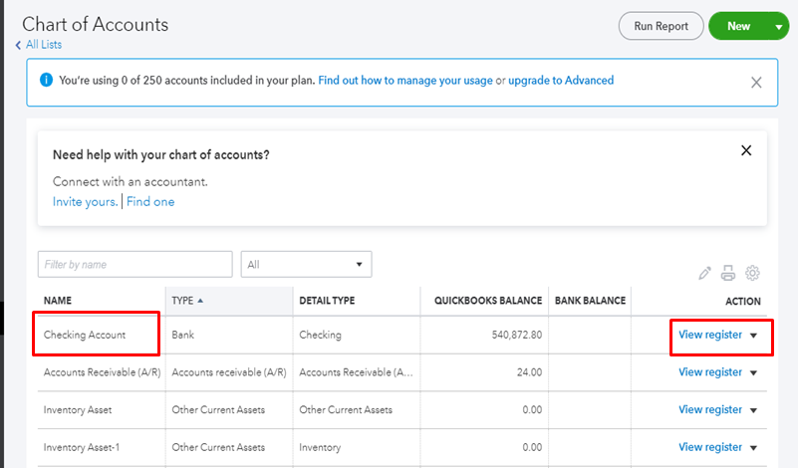Click the green New button
Screen dimensions: 798x468
[738, 27]
